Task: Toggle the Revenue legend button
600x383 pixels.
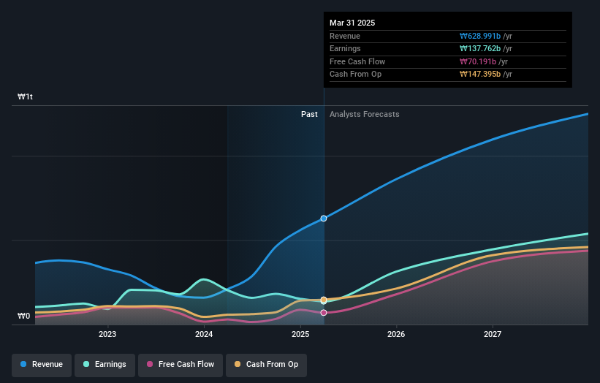Action: (x=42, y=365)
